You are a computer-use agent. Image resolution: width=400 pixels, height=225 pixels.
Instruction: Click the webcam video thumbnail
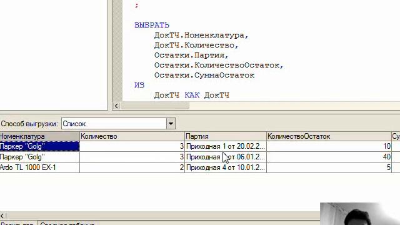click(360, 214)
